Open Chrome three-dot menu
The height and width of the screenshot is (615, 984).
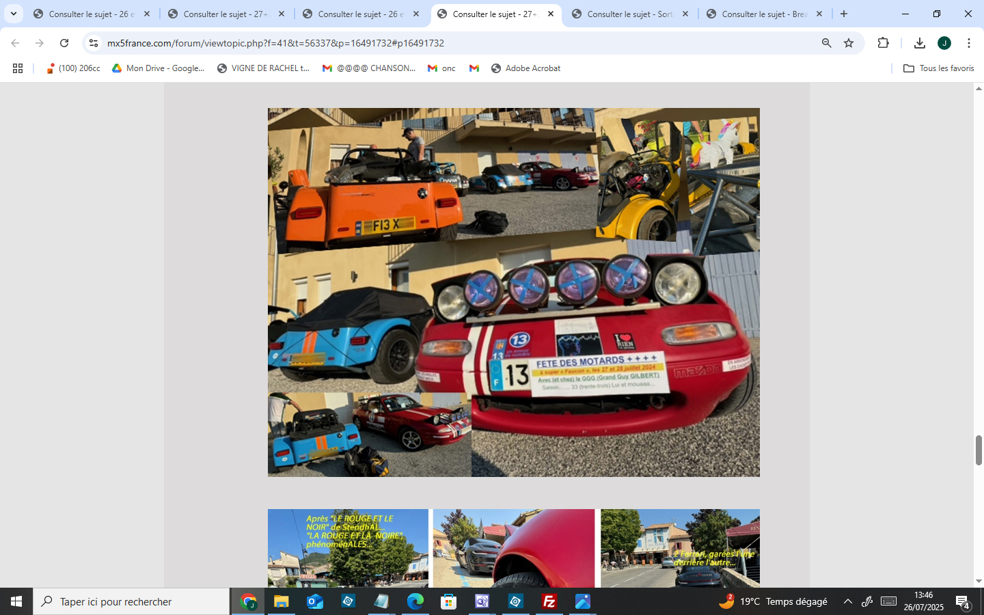[968, 43]
